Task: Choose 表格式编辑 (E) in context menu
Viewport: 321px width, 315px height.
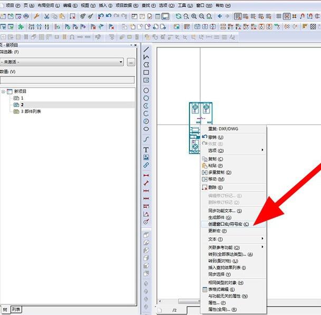Action: point(233,290)
